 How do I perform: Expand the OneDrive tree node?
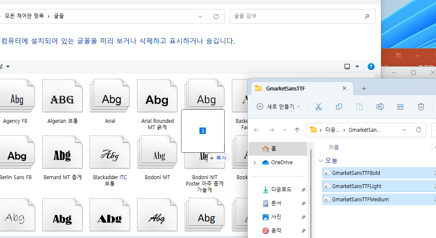(255, 163)
